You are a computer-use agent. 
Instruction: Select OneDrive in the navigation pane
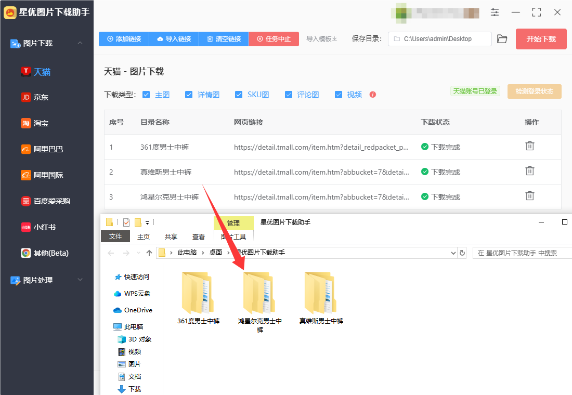point(133,310)
